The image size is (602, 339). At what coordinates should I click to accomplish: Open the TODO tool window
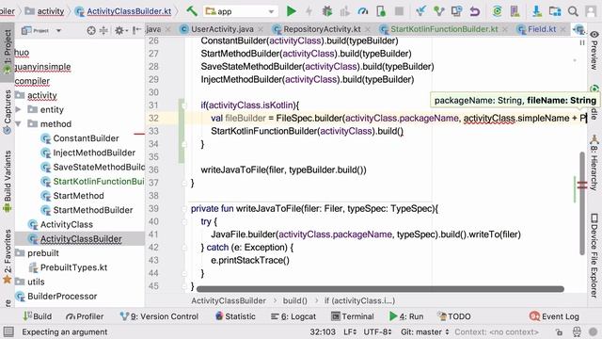point(453,316)
